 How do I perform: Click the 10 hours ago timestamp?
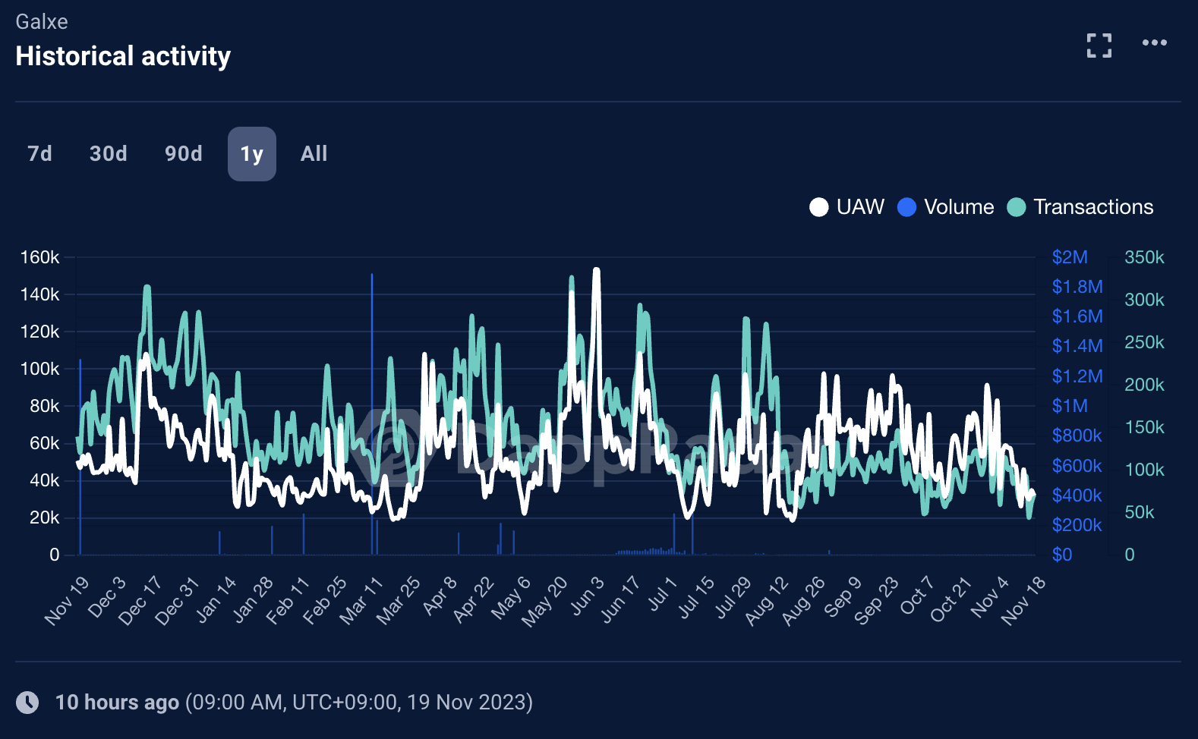[x=117, y=702]
